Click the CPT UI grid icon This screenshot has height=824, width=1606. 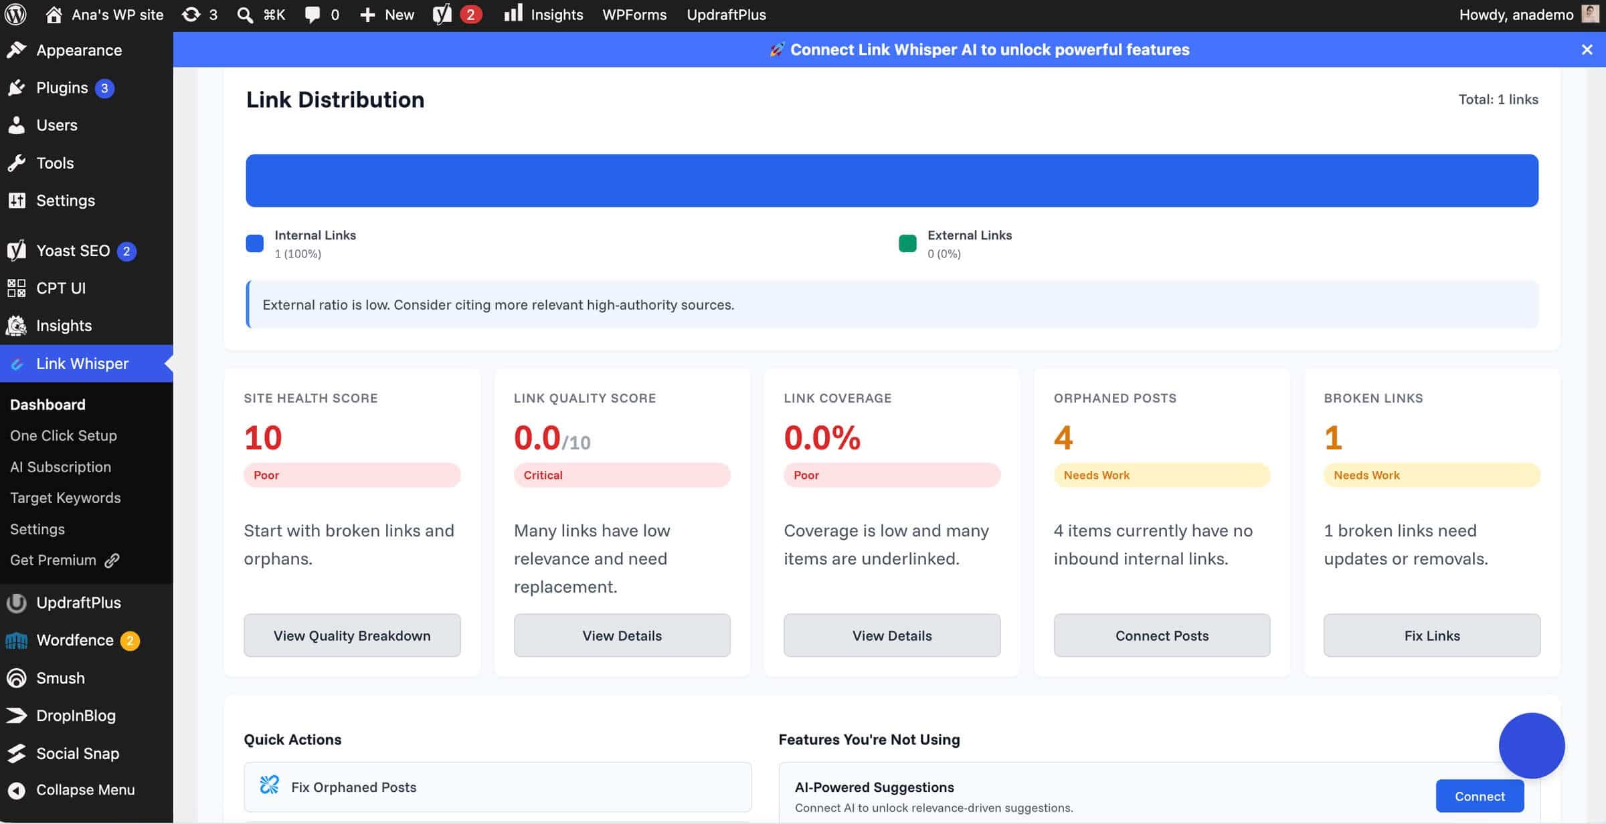pyautogui.click(x=17, y=288)
